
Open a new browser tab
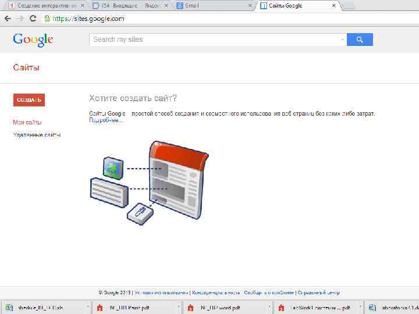[x=349, y=6]
